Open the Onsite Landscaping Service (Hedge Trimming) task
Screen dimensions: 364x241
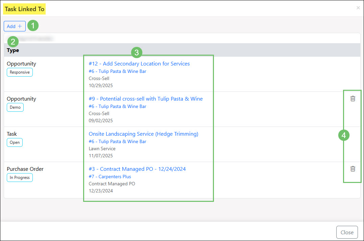(x=143, y=134)
